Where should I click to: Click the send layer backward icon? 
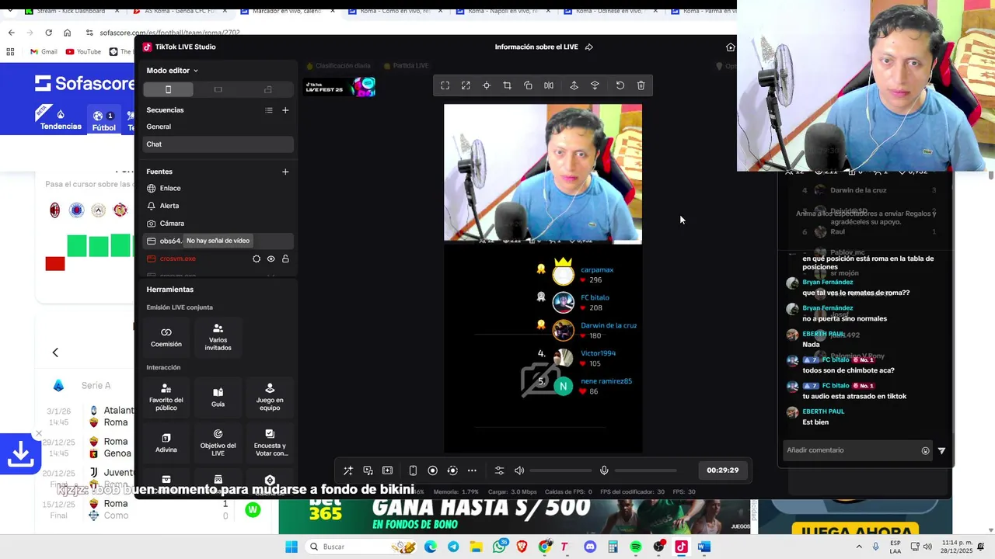(x=595, y=85)
